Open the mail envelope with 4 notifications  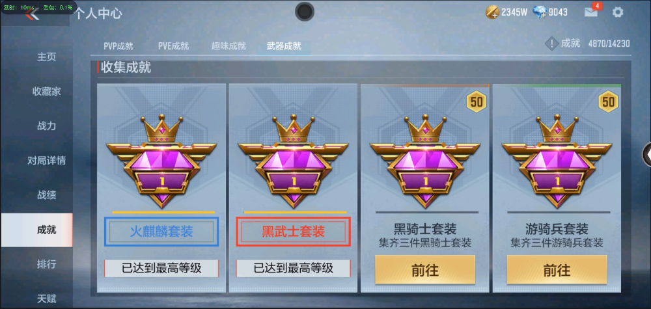click(x=591, y=12)
